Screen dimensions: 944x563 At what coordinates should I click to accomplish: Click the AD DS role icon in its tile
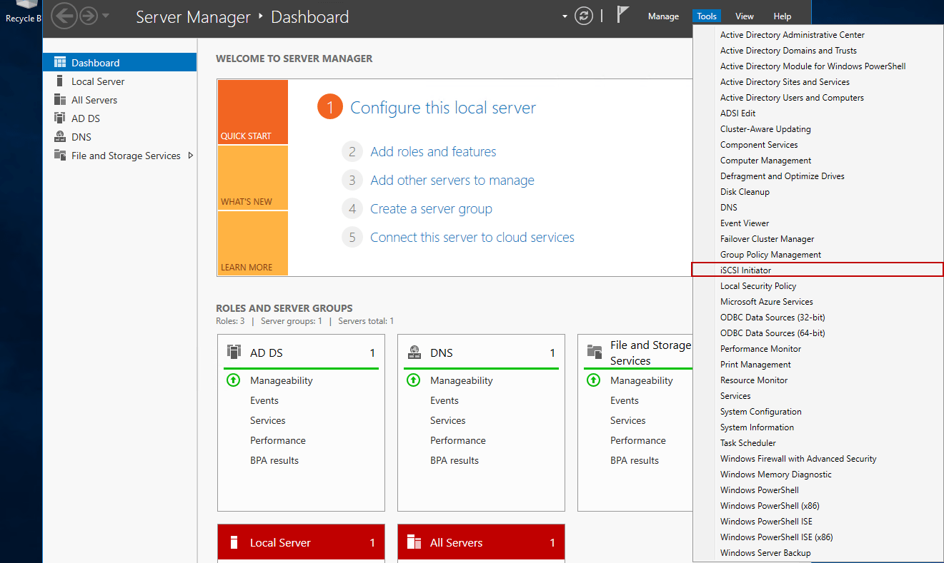(234, 352)
